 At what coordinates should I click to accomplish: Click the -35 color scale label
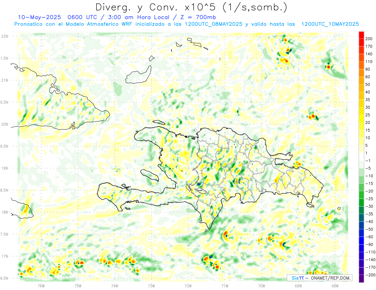[x=369, y=214]
